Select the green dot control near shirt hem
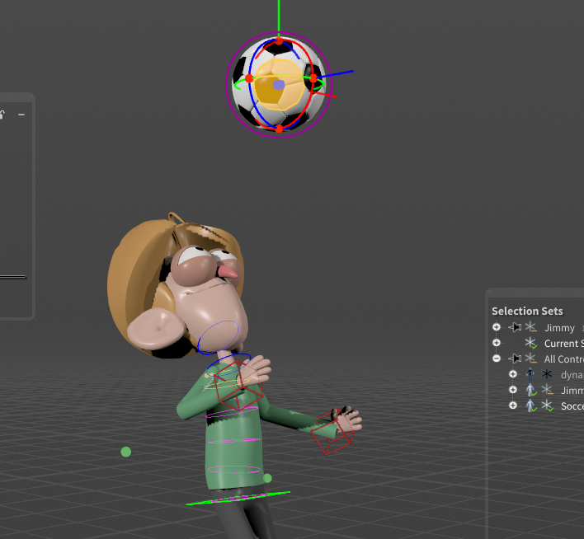584x539 pixels. coord(267,478)
